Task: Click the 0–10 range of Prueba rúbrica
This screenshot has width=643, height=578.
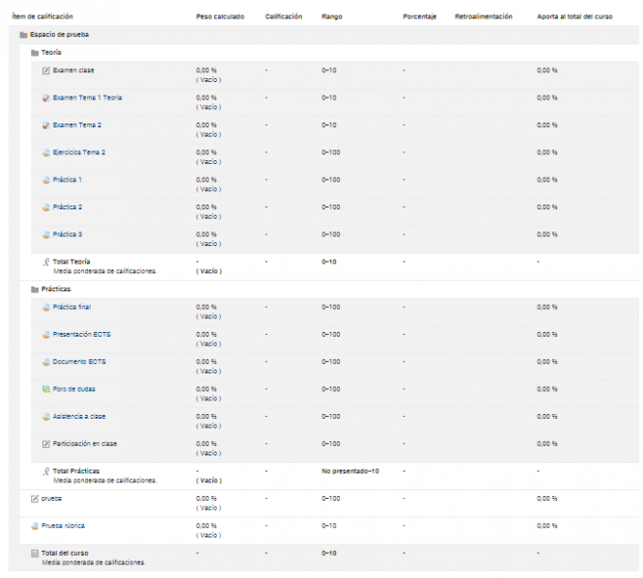Action: tap(329, 526)
